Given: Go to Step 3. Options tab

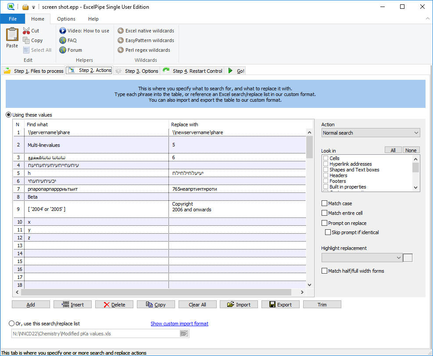Looking at the screenshot, I should (x=137, y=71).
